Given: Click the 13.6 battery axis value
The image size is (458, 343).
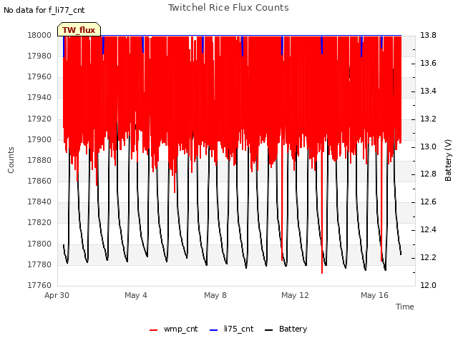Looking at the screenshot, I should click(428, 64).
